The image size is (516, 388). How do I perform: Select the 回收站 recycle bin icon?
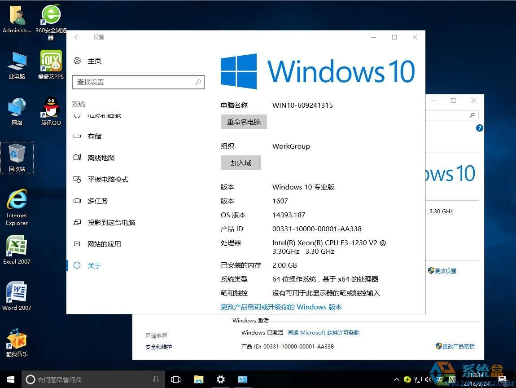click(x=17, y=154)
